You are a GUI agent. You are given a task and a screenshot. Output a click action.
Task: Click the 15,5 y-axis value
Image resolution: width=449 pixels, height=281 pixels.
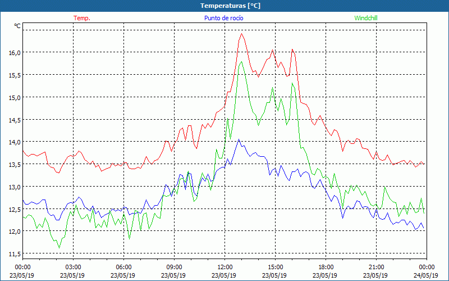pos(15,75)
